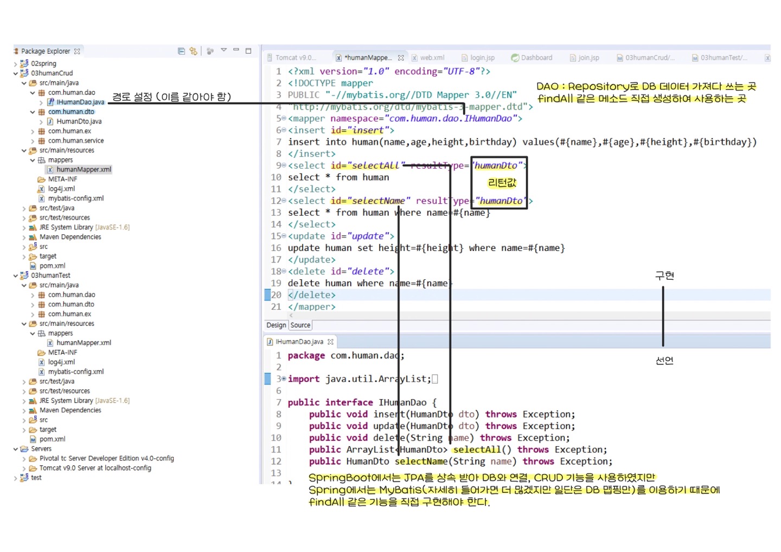Click the XML icon on the web.xml tab
This screenshot has width=781, height=552.
(x=415, y=57)
